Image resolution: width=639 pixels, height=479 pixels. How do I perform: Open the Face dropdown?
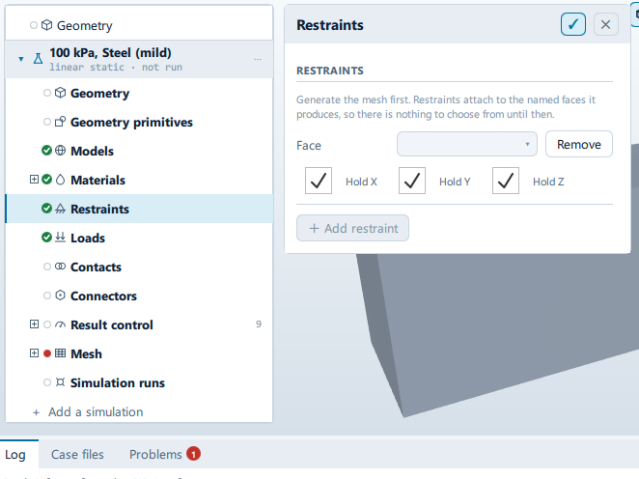[467, 144]
